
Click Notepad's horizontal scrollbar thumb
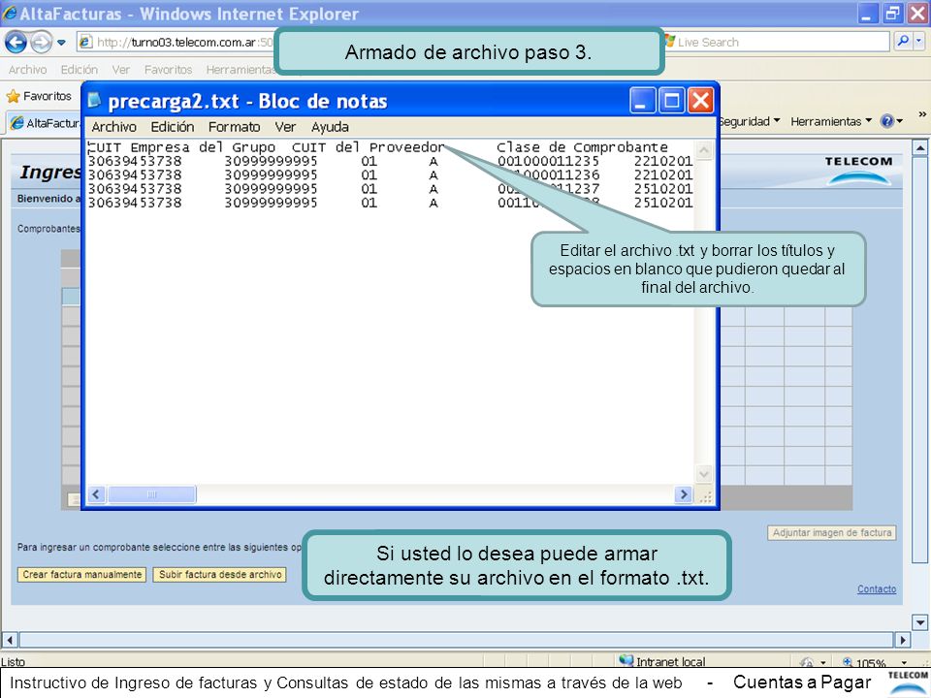(x=151, y=493)
